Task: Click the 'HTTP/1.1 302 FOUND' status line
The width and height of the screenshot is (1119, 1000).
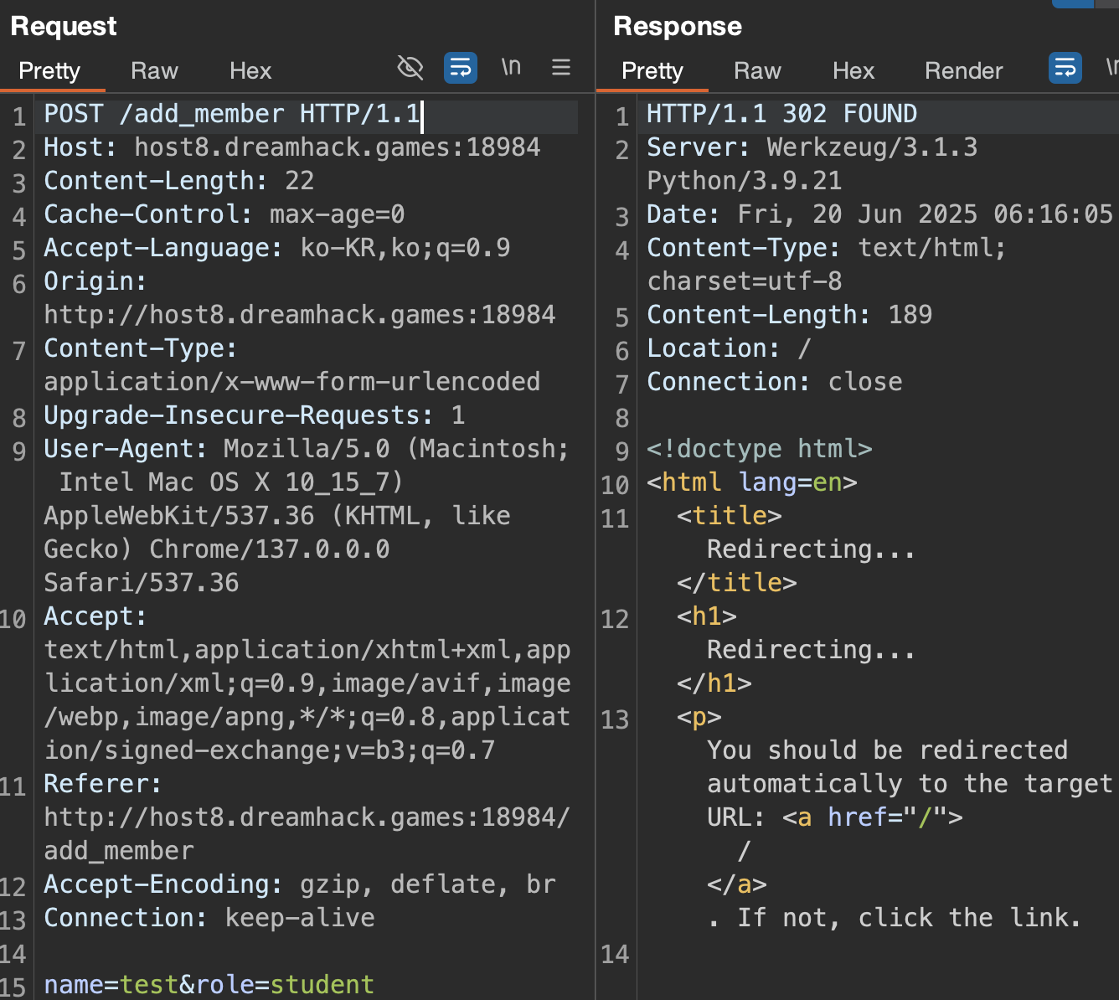Action: point(782,114)
